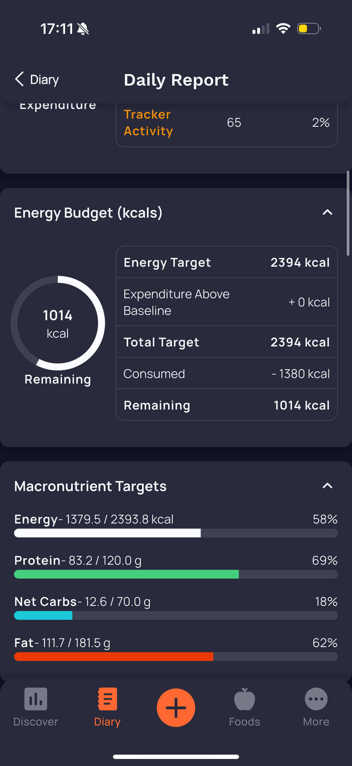
Task: Open the More ellipsis icon
Action: 316,699
